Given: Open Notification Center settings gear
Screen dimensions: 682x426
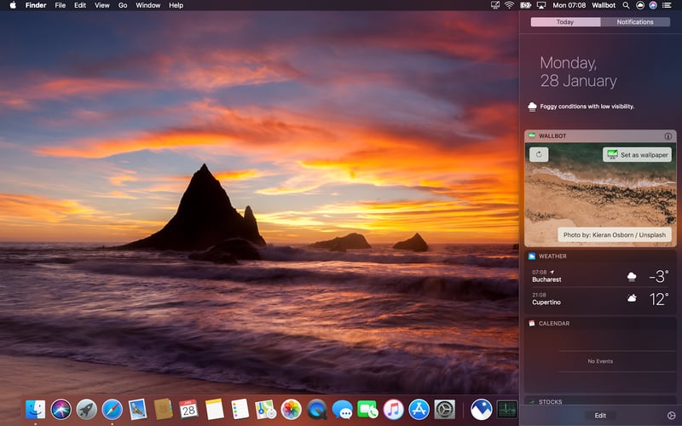Looking at the screenshot, I should [x=671, y=416].
